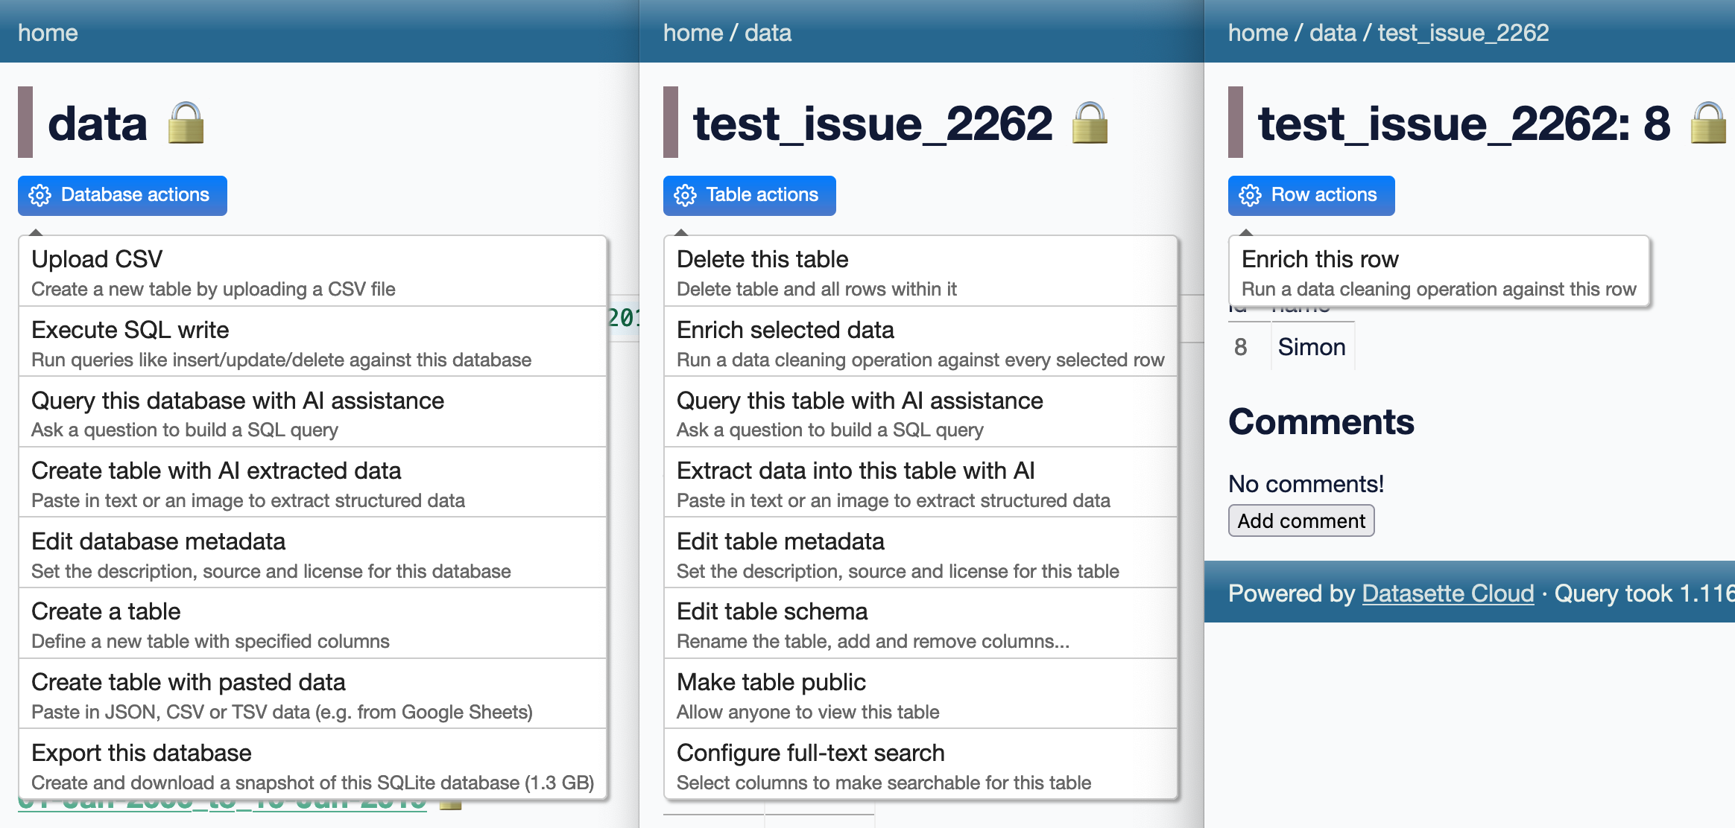Click test_issue_2262 breadcrumb in right panel
The width and height of the screenshot is (1735, 828).
point(1463,33)
